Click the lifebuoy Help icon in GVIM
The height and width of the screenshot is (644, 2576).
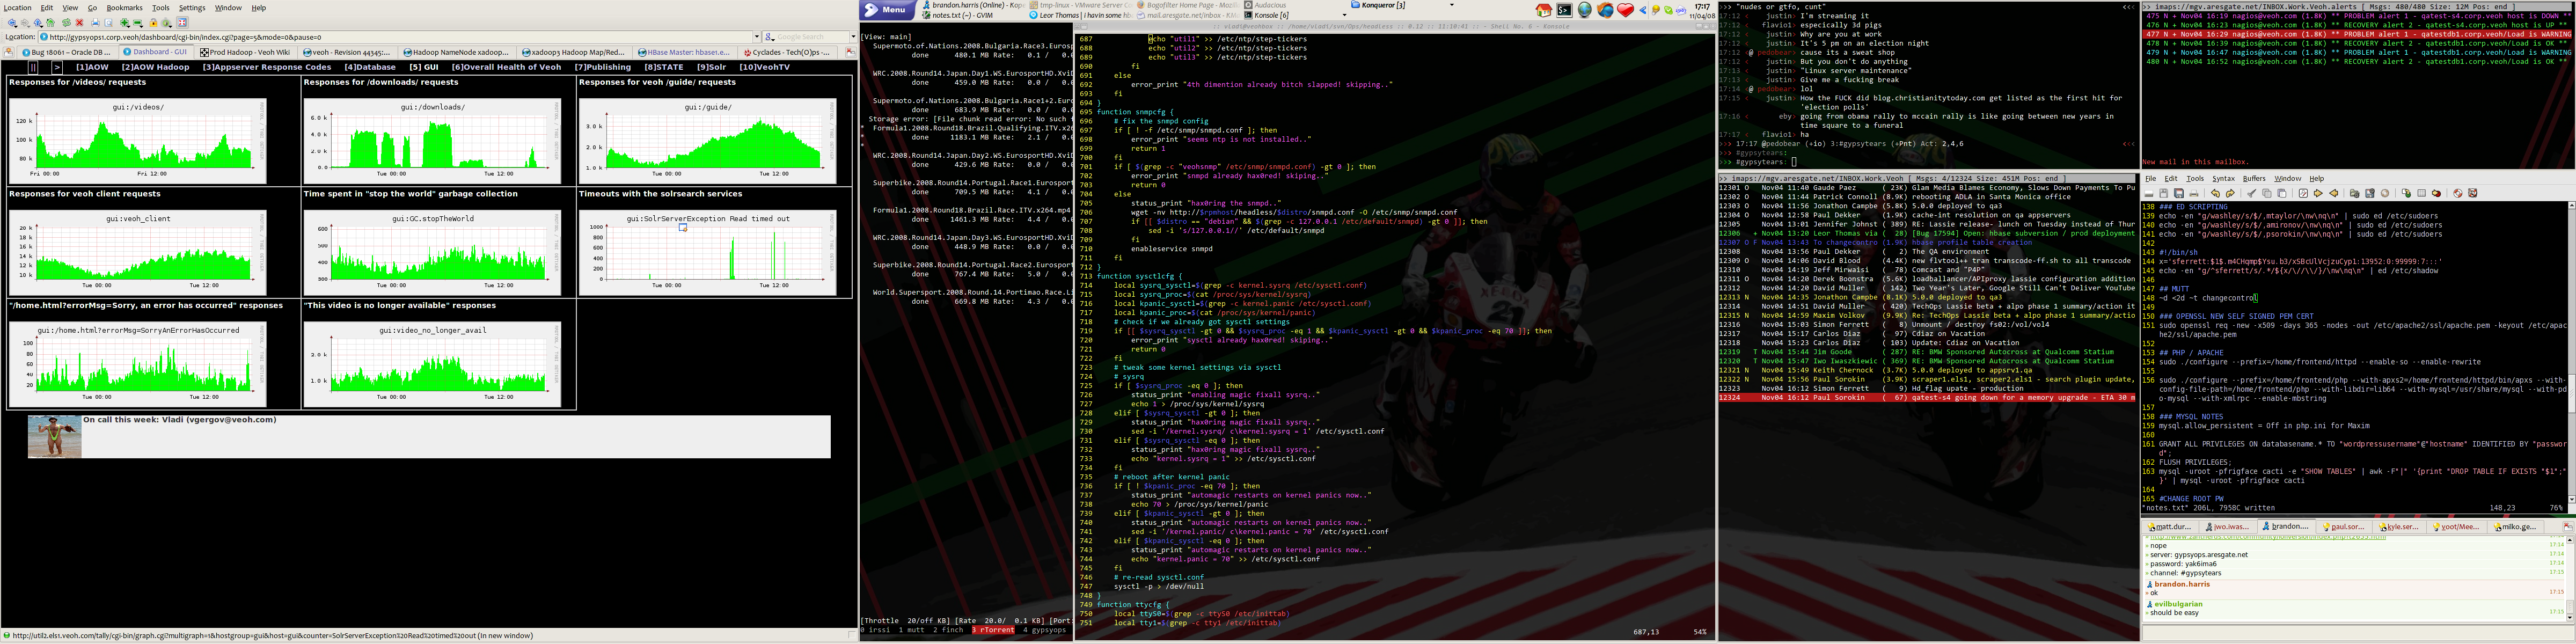(x=2458, y=193)
